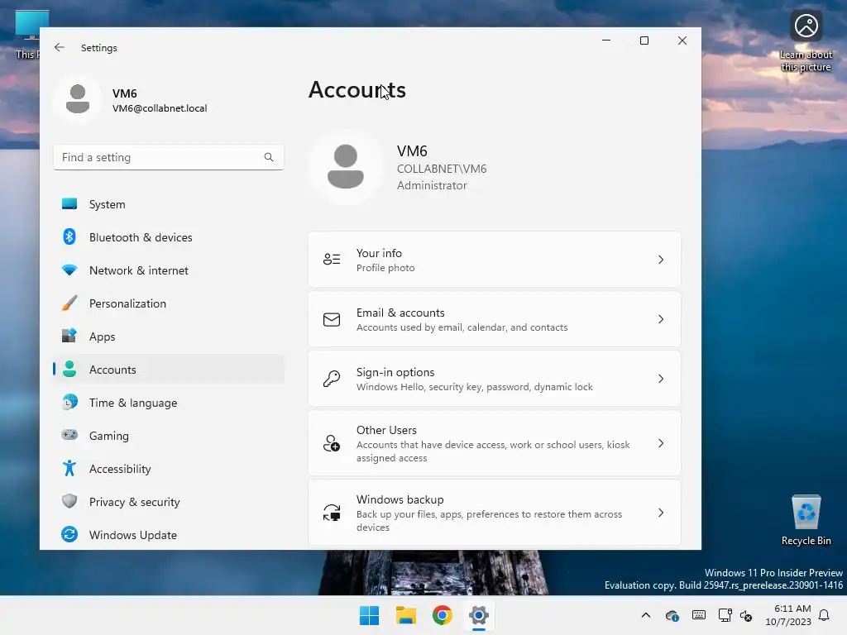The height and width of the screenshot is (635, 847).
Task: Click the muted volume tray icon
Action: [746, 615]
